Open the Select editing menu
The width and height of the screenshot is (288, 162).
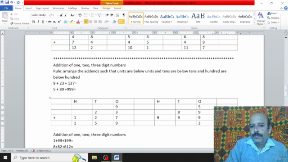click(273, 22)
